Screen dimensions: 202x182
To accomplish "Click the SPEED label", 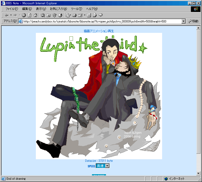I will 91,166.
